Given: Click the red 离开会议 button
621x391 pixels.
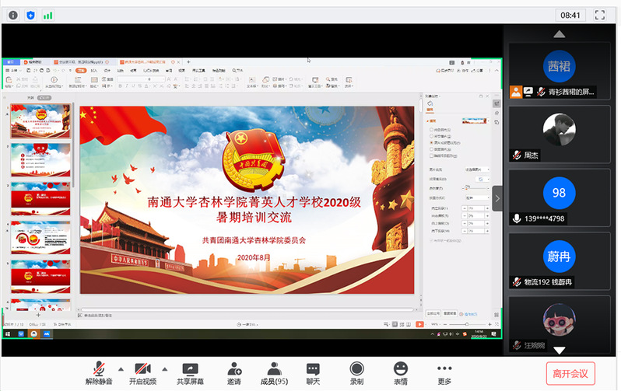Looking at the screenshot, I should click(x=571, y=373).
